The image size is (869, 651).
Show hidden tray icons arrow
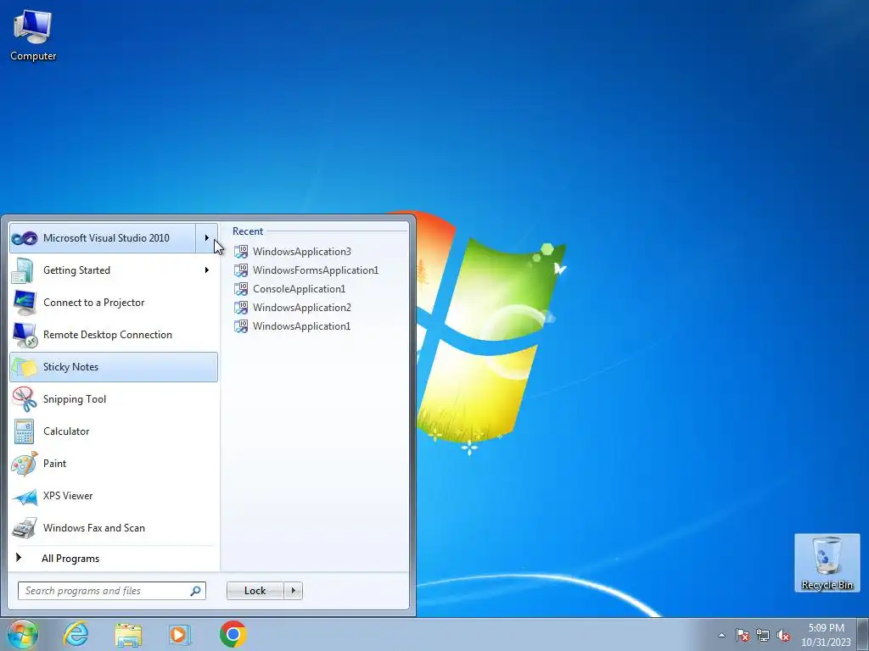pos(721,636)
